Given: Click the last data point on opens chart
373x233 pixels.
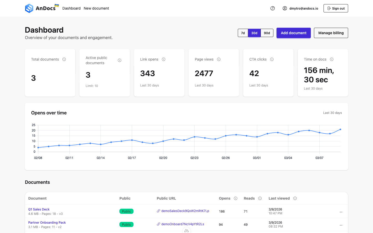Looking at the screenshot, I should (x=340, y=129).
